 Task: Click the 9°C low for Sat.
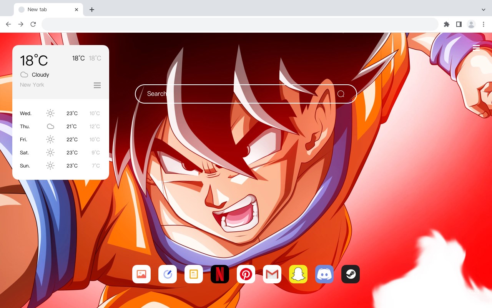96,152
